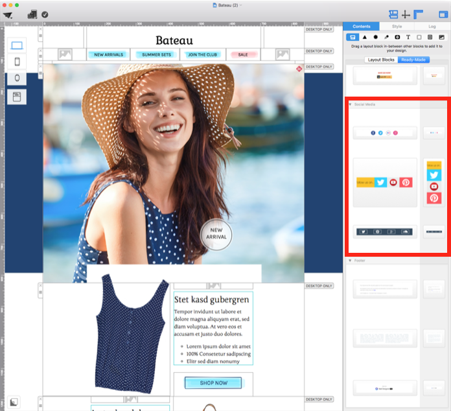This screenshot has width=451, height=411.
Task: Switch to the Log tab
Action: (x=432, y=26)
